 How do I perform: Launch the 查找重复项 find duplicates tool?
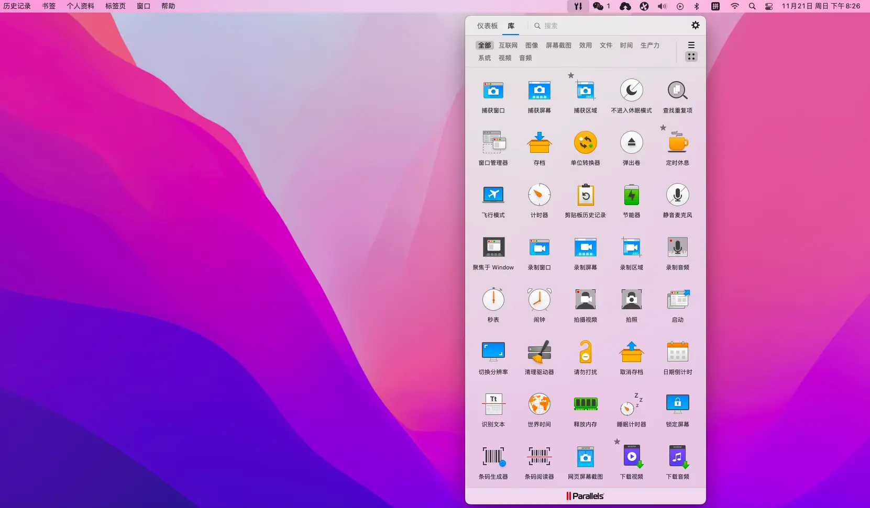coord(677,91)
